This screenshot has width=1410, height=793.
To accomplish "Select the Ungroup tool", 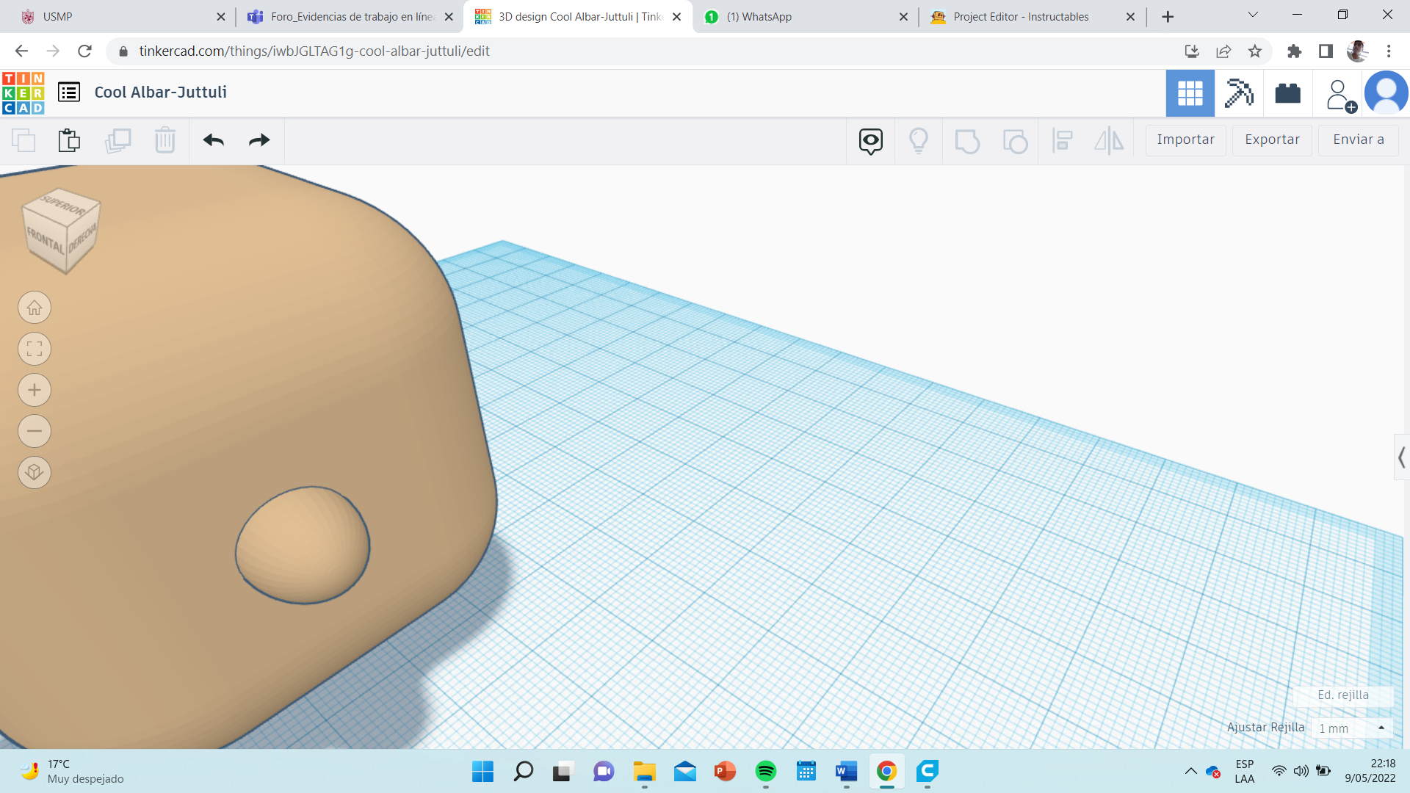I will [x=1015, y=140].
